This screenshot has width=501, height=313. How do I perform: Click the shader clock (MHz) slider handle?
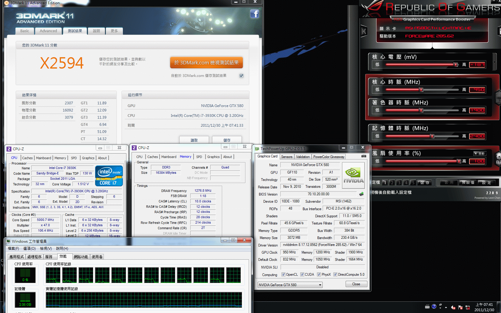click(x=421, y=110)
